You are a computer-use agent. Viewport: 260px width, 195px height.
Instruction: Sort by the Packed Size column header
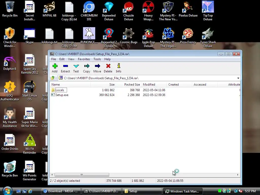tap(128, 84)
